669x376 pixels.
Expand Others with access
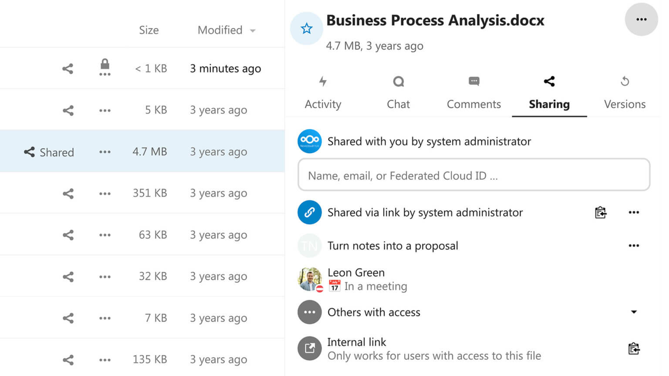point(634,312)
